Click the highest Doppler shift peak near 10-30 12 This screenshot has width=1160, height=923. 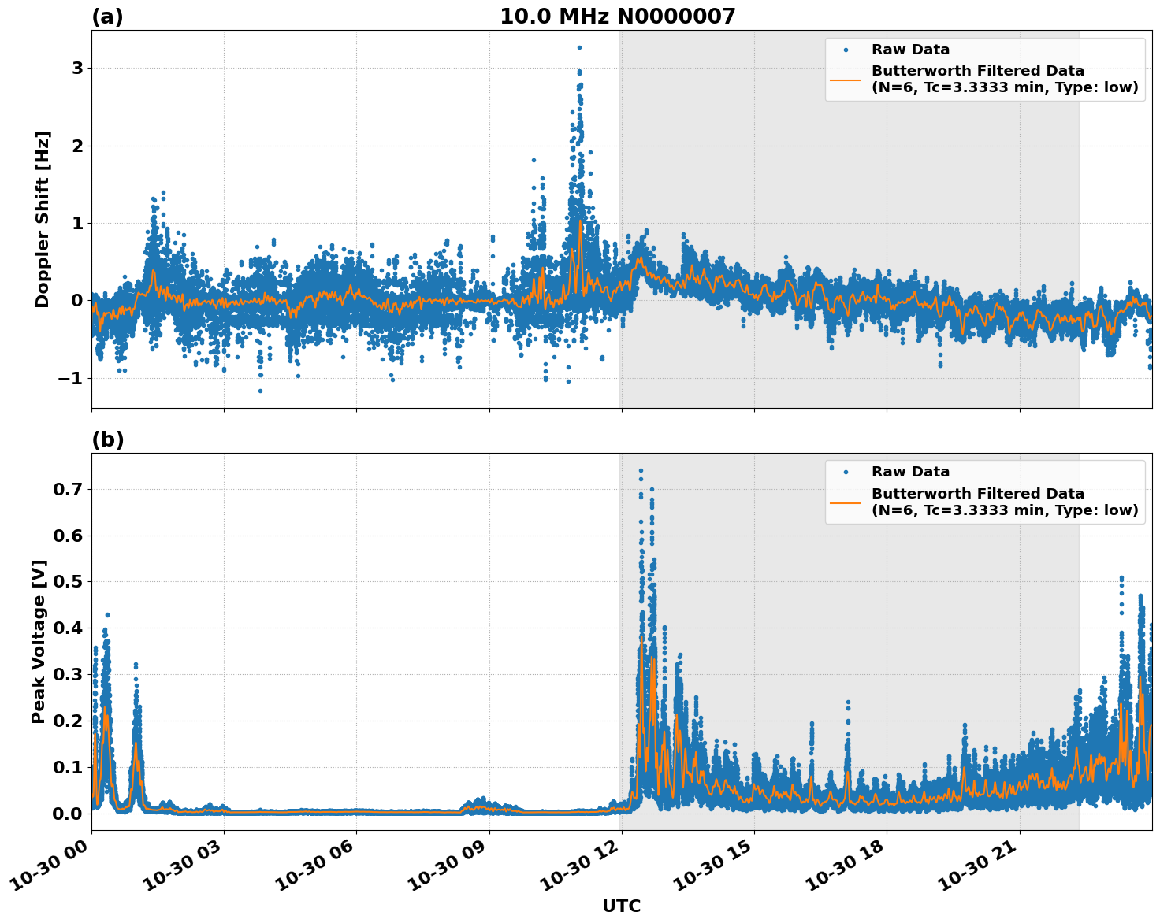(x=578, y=47)
